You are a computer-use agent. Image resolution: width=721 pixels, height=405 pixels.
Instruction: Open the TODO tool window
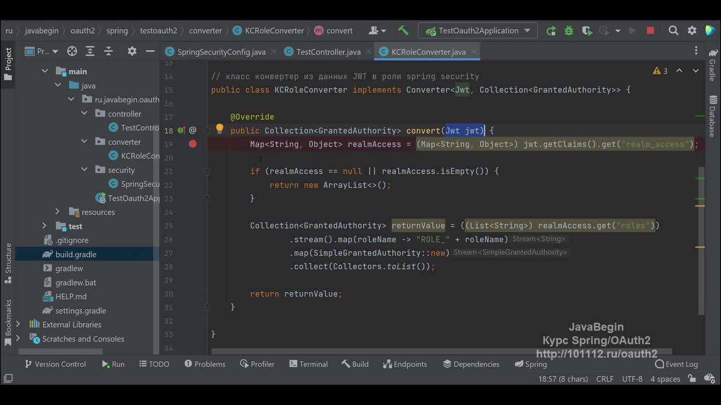coord(154,364)
